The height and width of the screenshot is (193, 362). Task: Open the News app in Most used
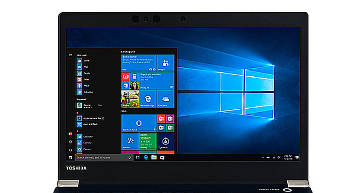(x=83, y=80)
